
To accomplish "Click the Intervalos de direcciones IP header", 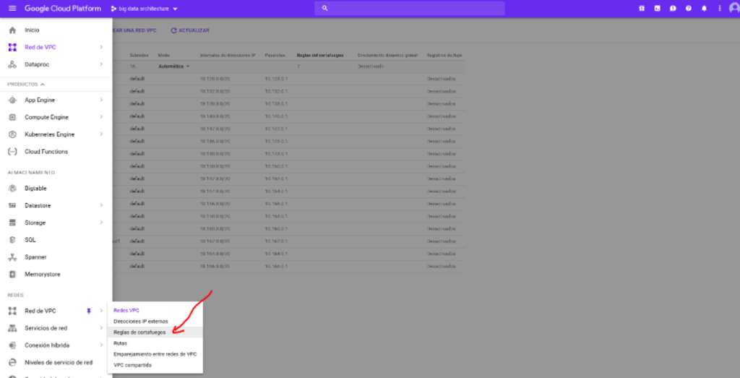I will point(228,55).
